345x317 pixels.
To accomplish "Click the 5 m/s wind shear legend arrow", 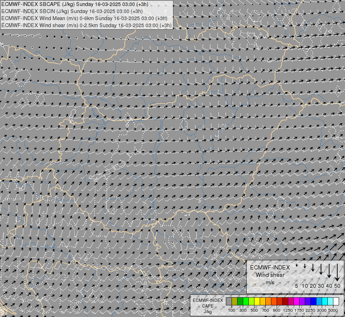I will 297,265.
